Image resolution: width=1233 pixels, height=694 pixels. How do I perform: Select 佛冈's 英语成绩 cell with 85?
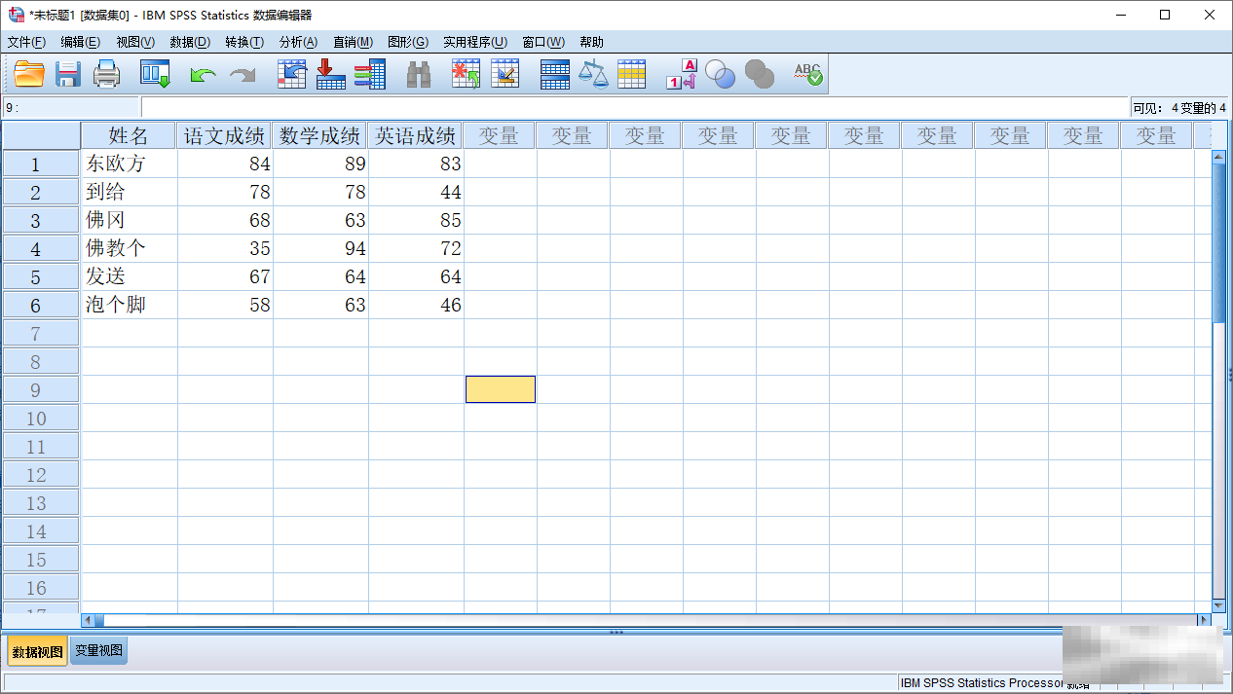pyautogui.click(x=416, y=220)
